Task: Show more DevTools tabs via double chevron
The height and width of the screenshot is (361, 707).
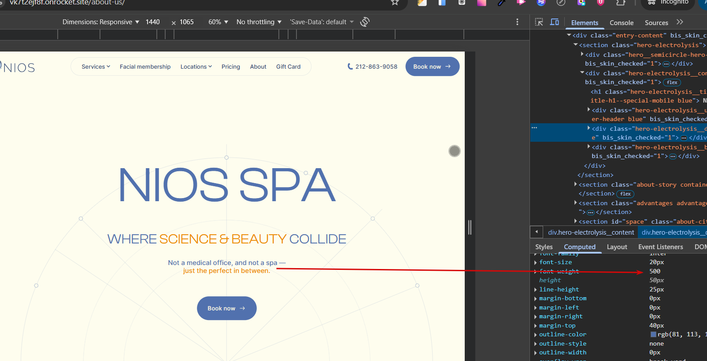Action: point(680,22)
